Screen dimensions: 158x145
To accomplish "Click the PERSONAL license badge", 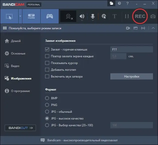I will [x=34, y=4].
